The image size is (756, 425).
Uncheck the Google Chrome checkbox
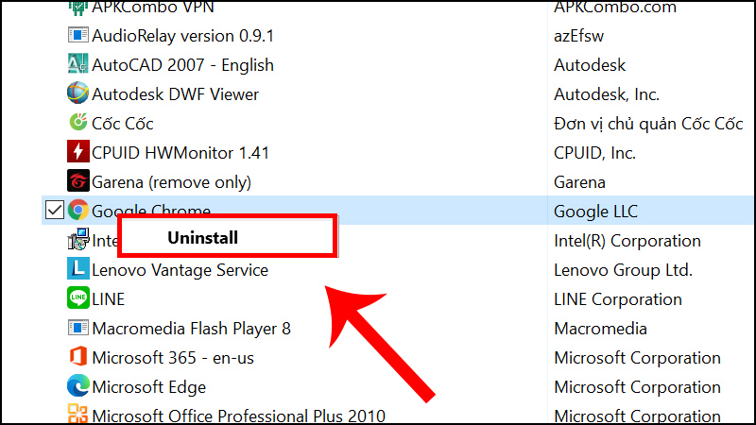(54, 211)
